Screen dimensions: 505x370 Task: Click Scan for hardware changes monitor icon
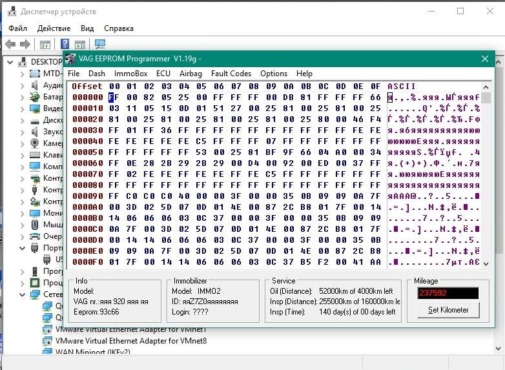(x=100, y=44)
